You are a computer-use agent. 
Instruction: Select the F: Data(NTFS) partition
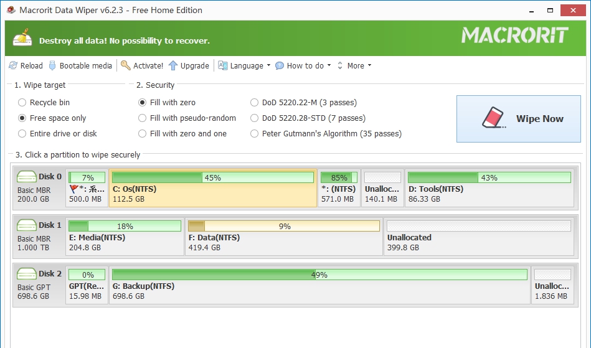(284, 237)
